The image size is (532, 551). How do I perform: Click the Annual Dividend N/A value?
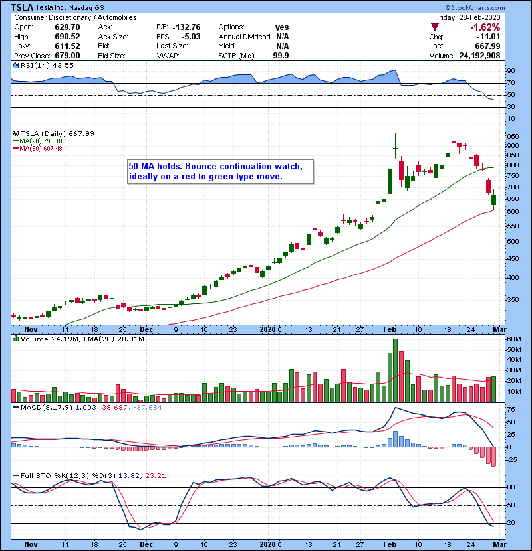(283, 37)
